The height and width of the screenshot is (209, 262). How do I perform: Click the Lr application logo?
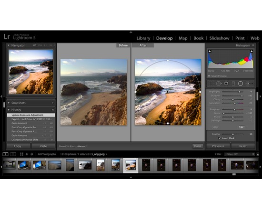point(7,37)
